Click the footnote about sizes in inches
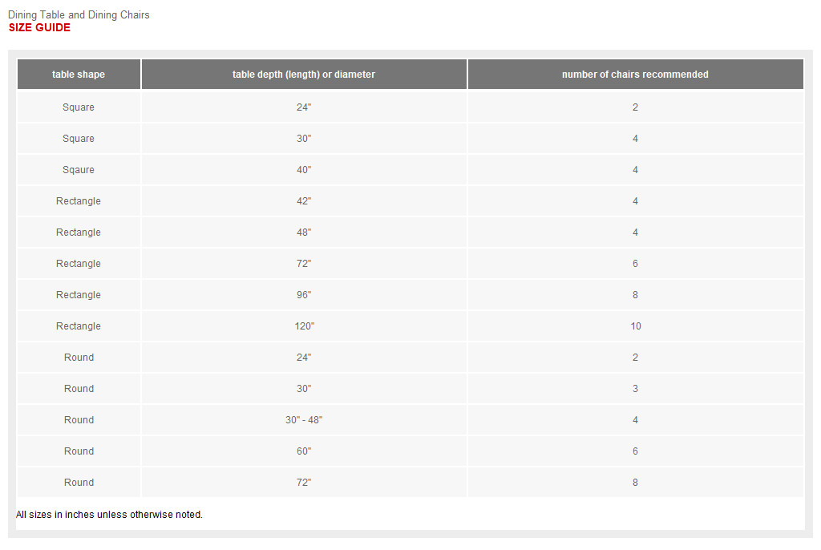This screenshot has width=821, height=550. coord(109,515)
